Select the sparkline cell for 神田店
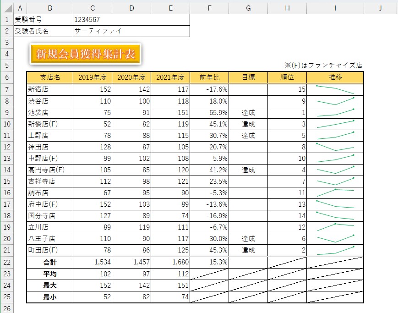 point(335,147)
